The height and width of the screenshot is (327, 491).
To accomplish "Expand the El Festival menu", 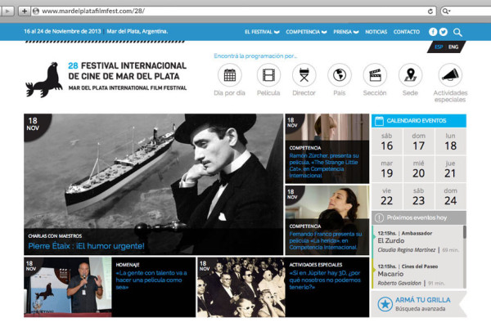I will [262, 32].
